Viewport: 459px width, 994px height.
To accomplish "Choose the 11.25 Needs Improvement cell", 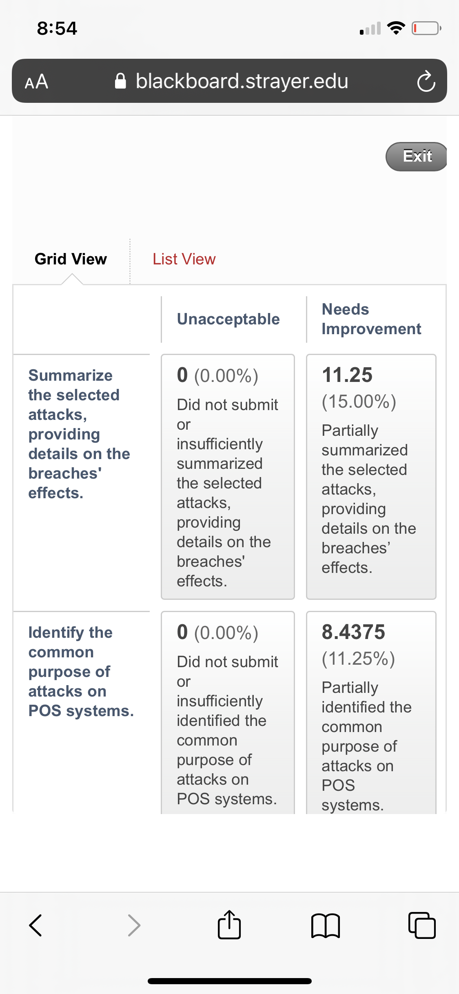I will 371,477.
